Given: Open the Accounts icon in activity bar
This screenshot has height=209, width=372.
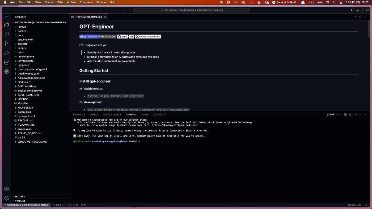Looking at the screenshot, I should 7,189.
